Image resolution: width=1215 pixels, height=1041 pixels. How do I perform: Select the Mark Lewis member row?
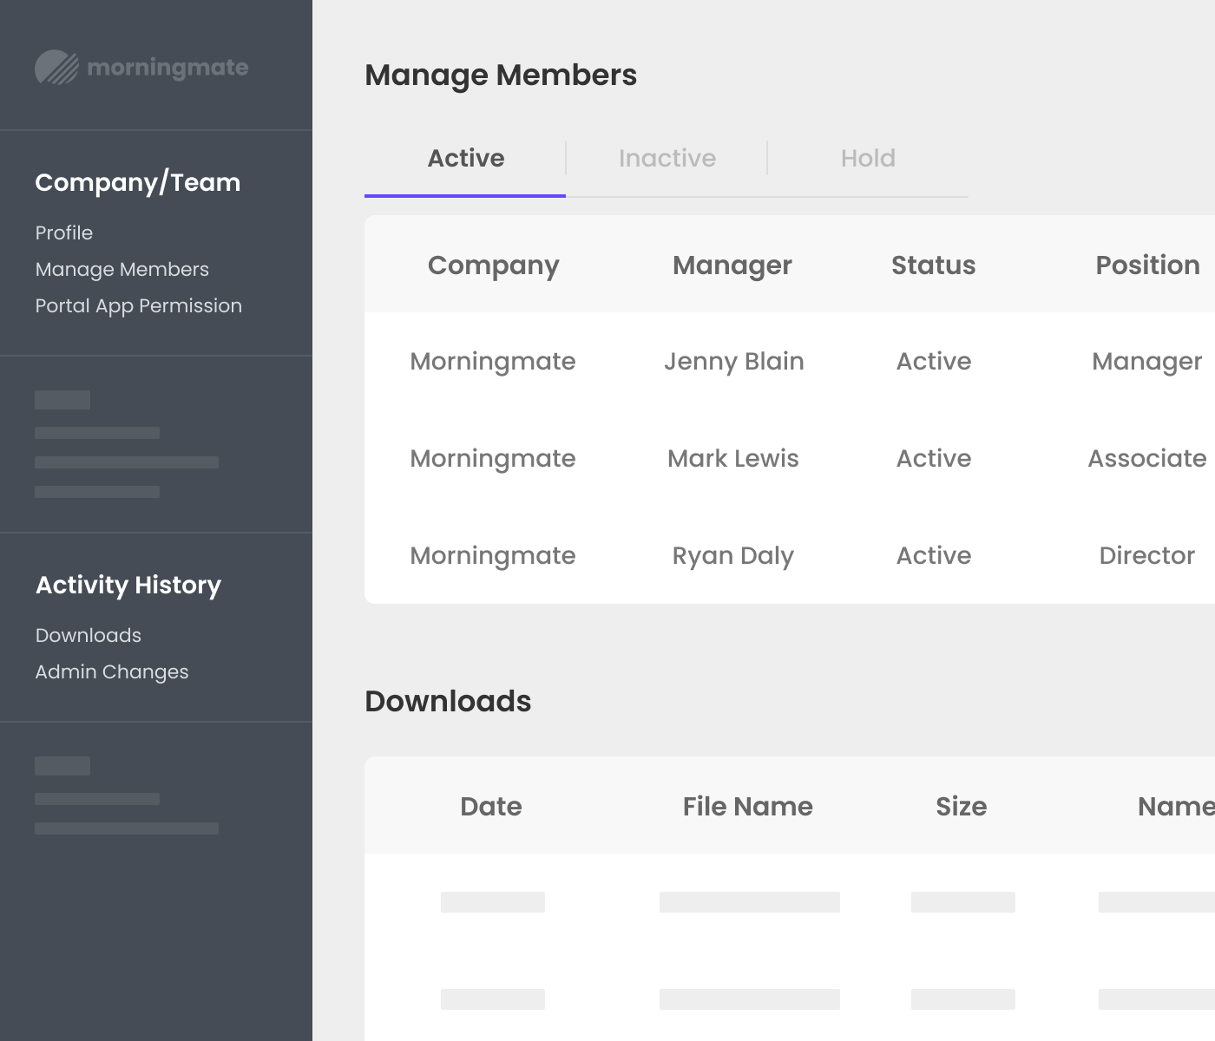click(x=732, y=458)
